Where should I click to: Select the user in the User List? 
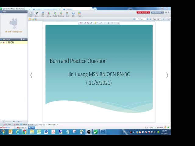click(x=14, y=43)
